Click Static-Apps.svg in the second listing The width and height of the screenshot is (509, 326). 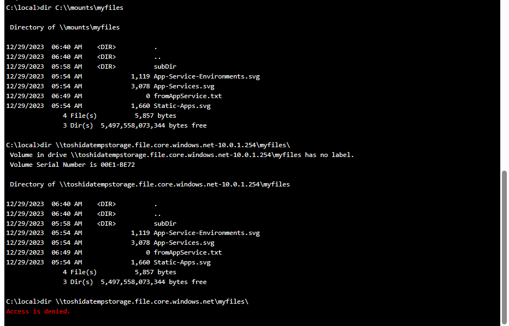coord(182,262)
